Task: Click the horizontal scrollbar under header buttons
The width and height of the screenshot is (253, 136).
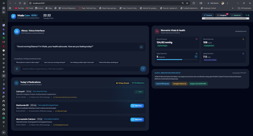Action: coord(226,19)
